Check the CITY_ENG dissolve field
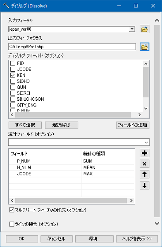Image resolution: width=162 pixels, height=247 pixels. tap(13, 105)
